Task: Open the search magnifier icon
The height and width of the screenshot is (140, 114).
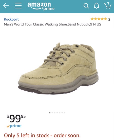Action: coord(86,6)
